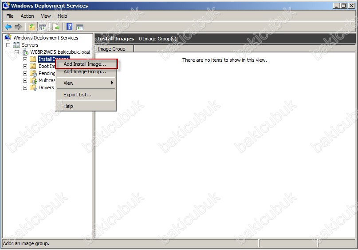This screenshot has height=250, width=358.
Task: Select the Multicast Transmissions tree label
Action: 47,80
